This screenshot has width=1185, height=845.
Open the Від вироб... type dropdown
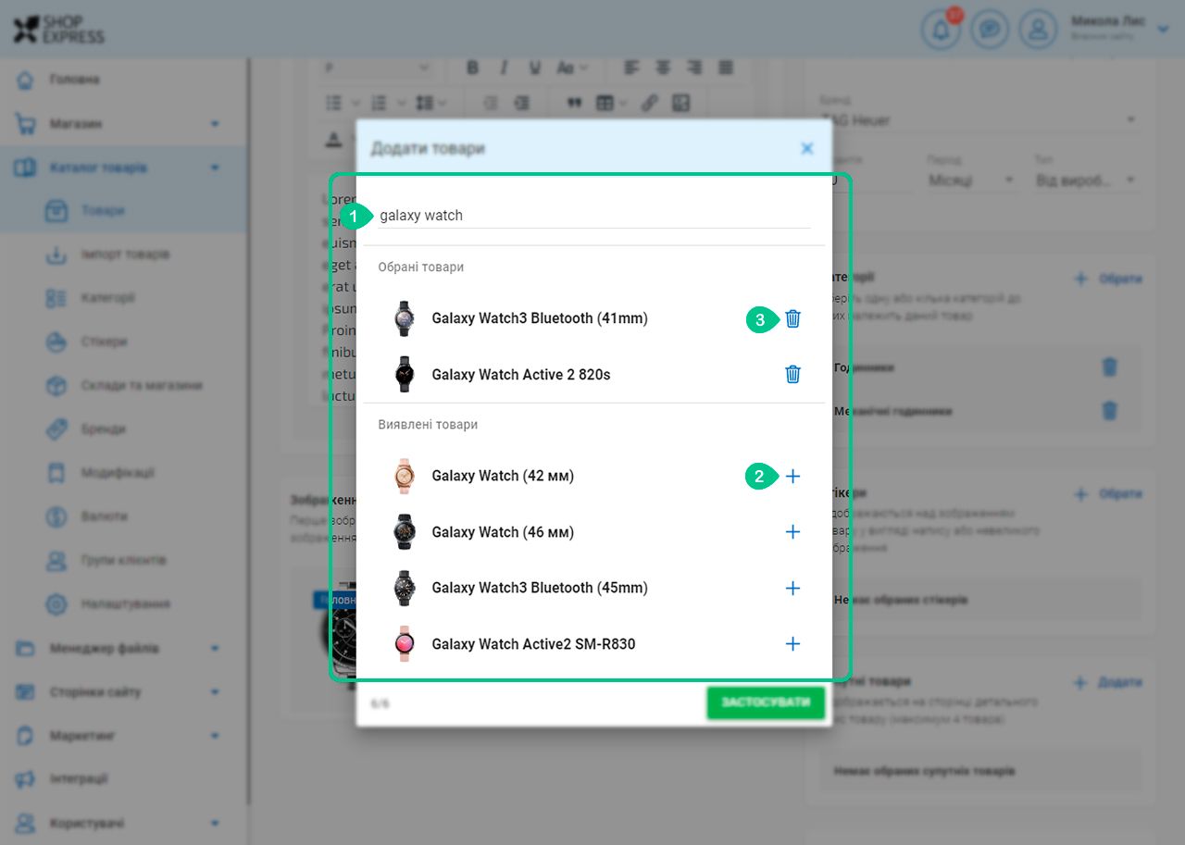pyautogui.click(x=1087, y=180)
